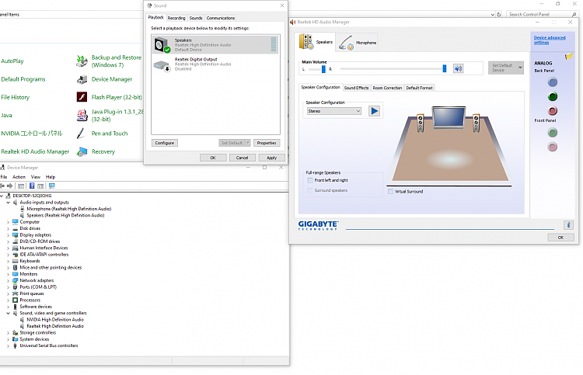Open the control panel address bar dropdown
This screenshot has height=375, width=583.
pyautogui.click(x=493, y=15)
